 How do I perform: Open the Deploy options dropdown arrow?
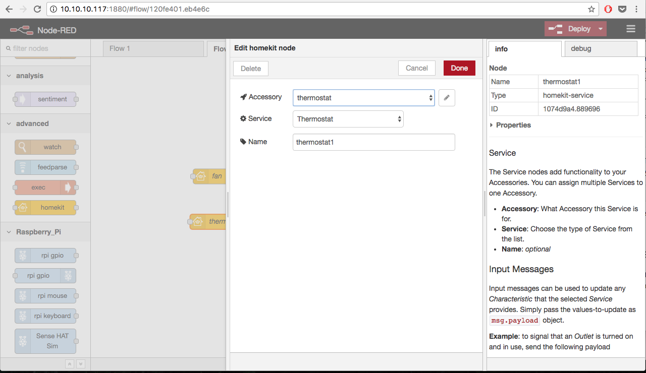[x=601, y=29]
